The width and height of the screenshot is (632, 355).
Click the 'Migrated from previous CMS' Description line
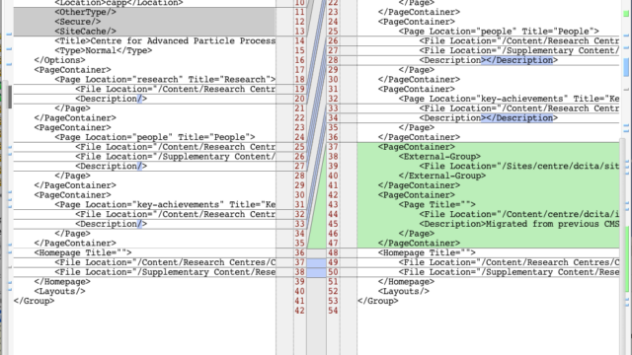coord(519,224)
